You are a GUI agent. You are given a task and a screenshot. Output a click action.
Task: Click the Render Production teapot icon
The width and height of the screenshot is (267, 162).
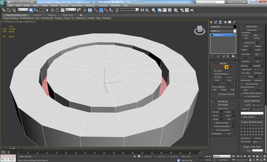[192, 10]
